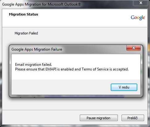Viewport: 150px width, 127px height.
Task: Click the gray footer area left of Pause migration
Action: coord(41,118)
